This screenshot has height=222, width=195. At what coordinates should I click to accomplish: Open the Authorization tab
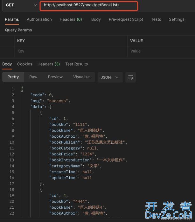pyautogui.click(x=39, y=19)
